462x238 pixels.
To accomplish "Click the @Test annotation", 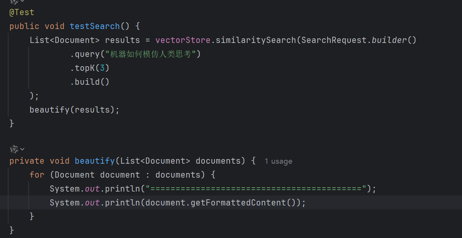I will pyautogui.click(x=22, y=12).
